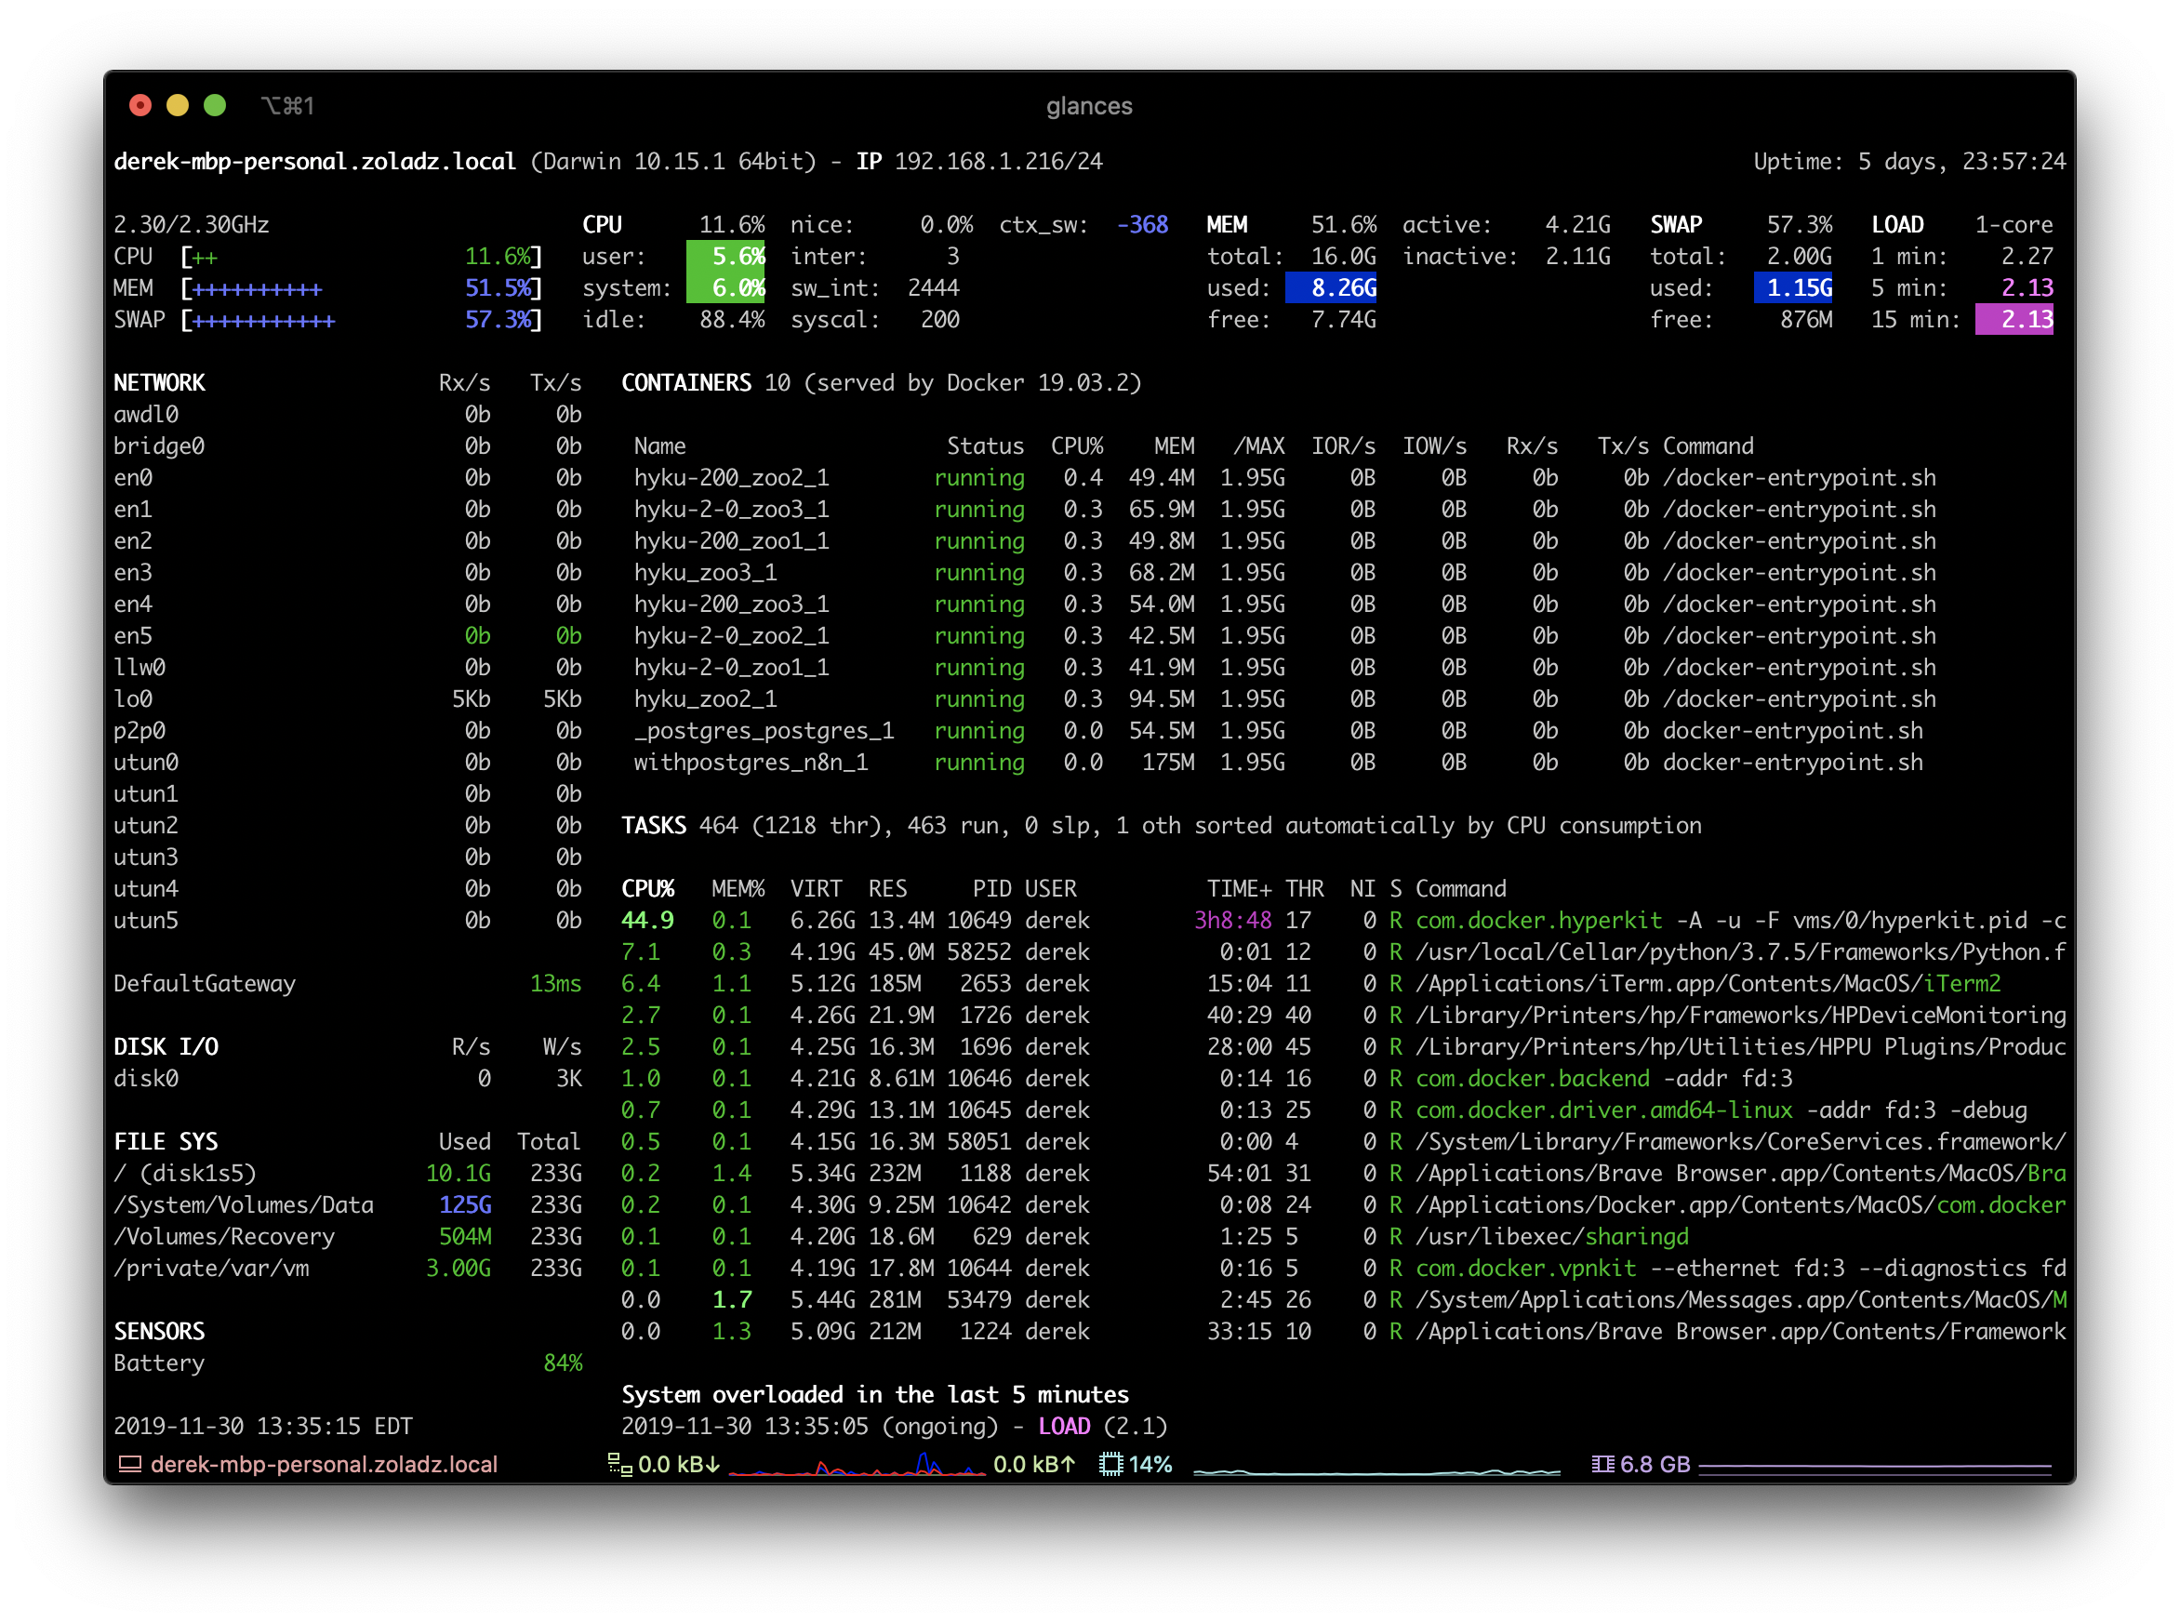The image size is (2180, 1622).
Task: Click the DefaultGateway 13ms value
Action: tap(555, 984)
